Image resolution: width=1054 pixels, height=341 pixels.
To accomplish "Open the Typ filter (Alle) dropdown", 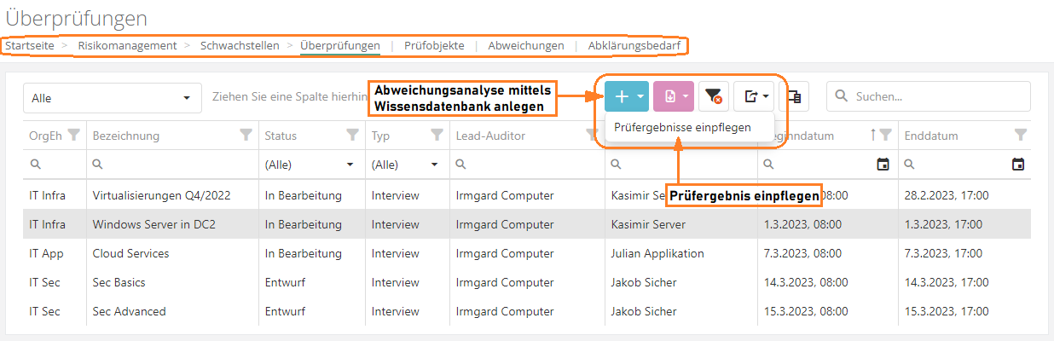I will [405, 165].
